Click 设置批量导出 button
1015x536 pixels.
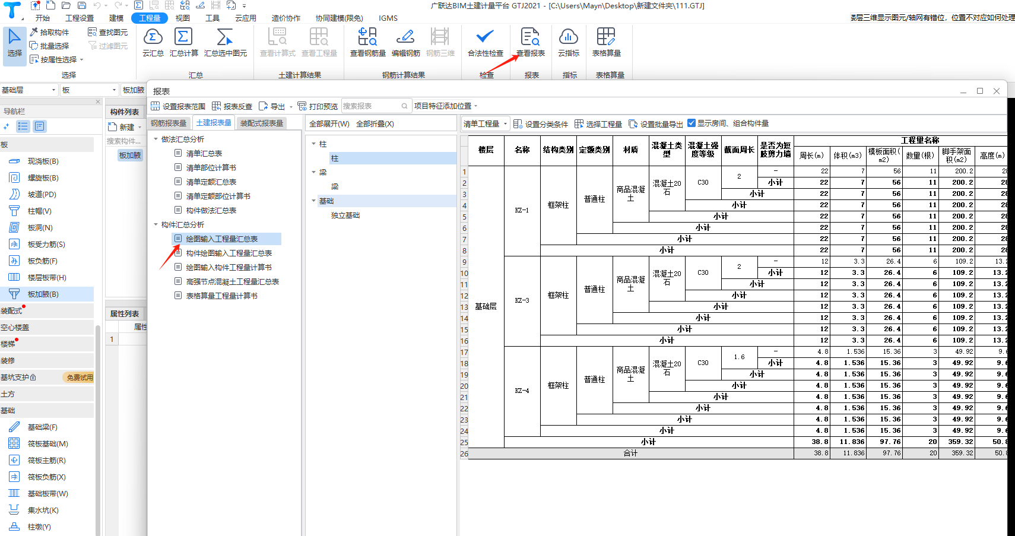(656, 123)
